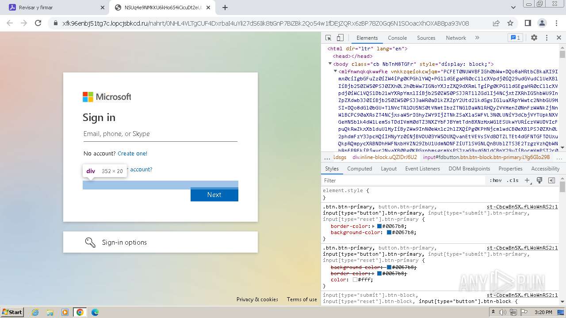
Task: Open the Styles pane tab
Action: [x=332, y=169]
